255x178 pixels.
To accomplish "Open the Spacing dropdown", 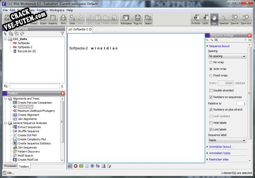I will [227, 56].
